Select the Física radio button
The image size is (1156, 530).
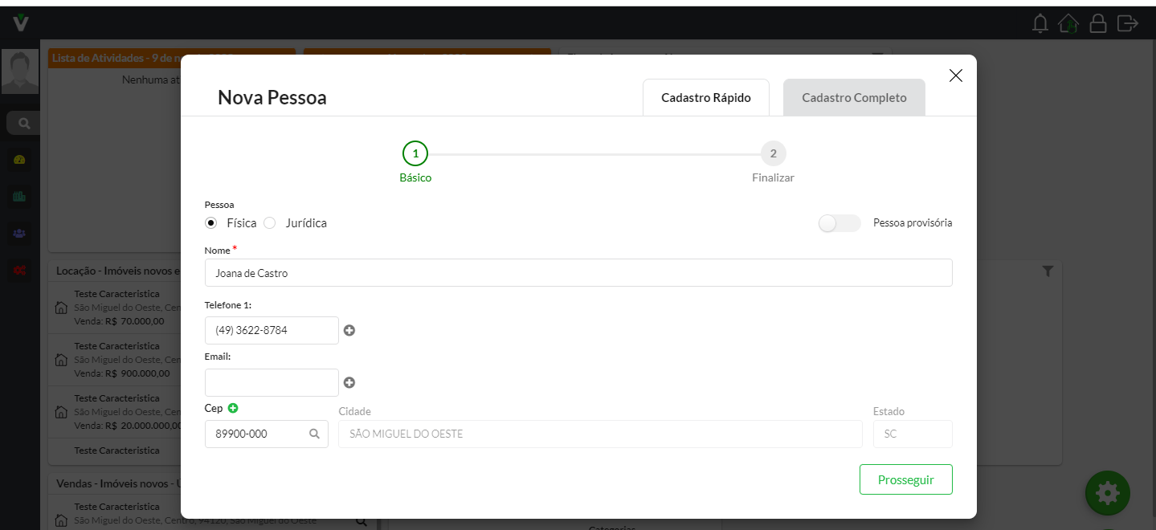(211, 223)
